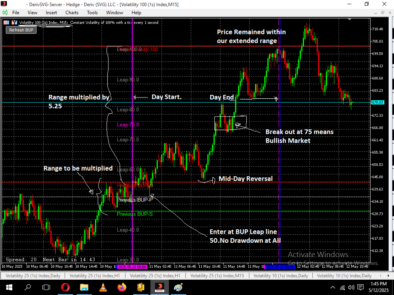Select the Leap-80.0 level label
Viewport: 394px width, 295px height.
click(128, 109)
